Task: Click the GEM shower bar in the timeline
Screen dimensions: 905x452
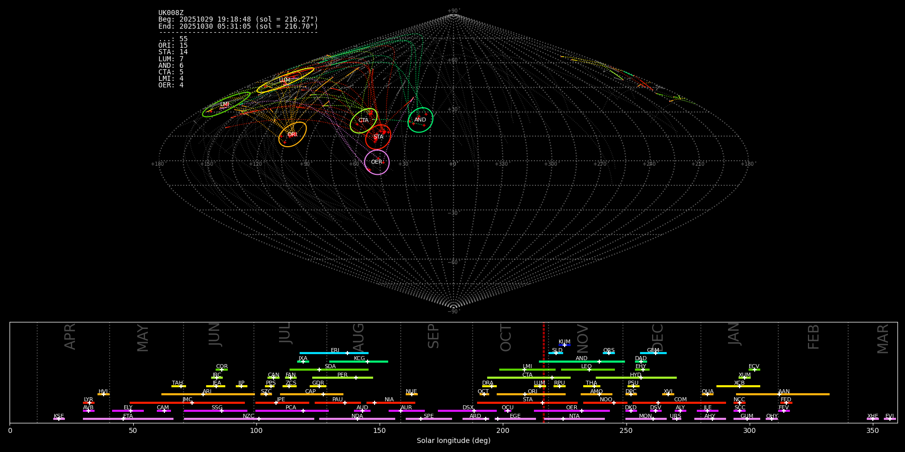Action: click(653, 353)
